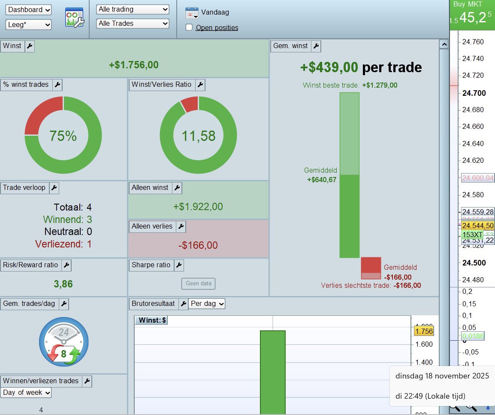This screenshot has height=415, width=495.
Task: Click the +$1.922,00 Alleen winst value
Action: (x=198, y=207)
